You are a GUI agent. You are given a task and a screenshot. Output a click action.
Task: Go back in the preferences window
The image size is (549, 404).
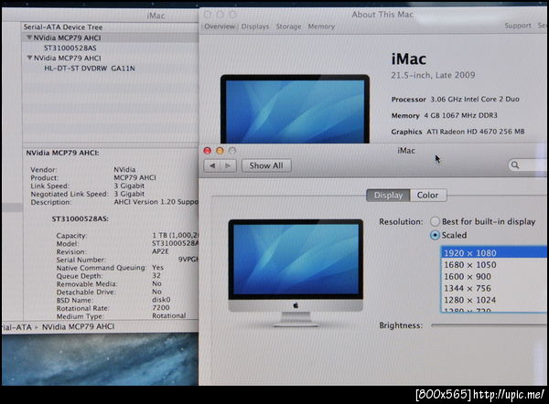212,165
